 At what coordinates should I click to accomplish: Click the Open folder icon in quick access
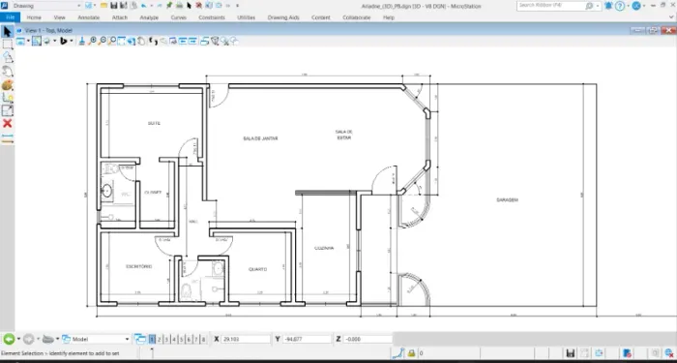click(104, 5)
